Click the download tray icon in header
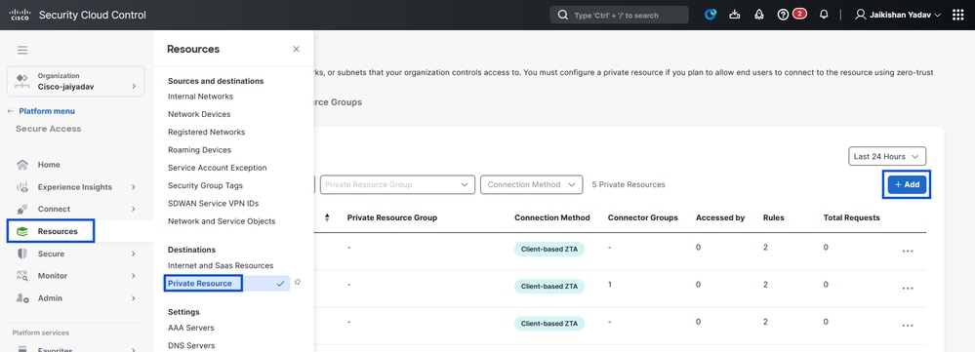This screenshot has height=352, width=975. point(735,15)
